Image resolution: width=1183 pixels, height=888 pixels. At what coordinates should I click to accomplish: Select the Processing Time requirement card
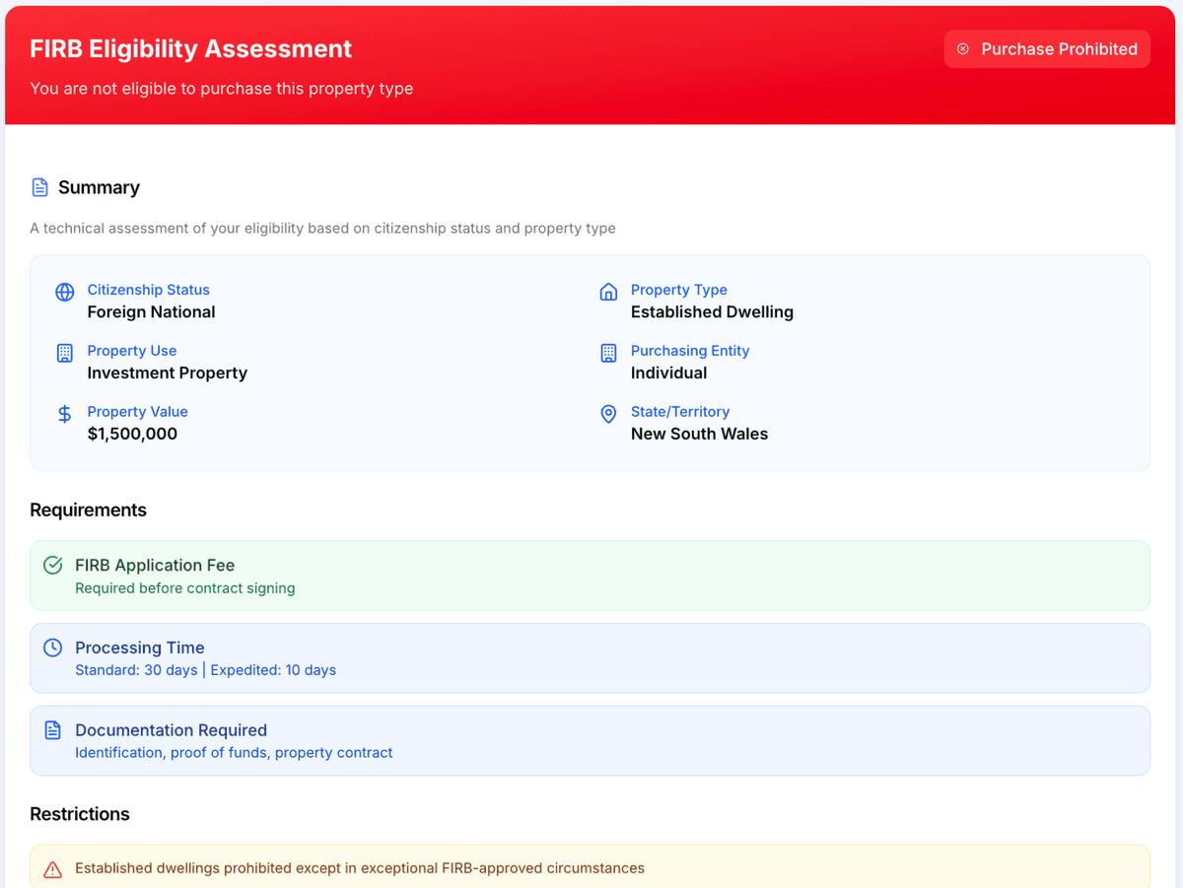(x=590, y=657)
